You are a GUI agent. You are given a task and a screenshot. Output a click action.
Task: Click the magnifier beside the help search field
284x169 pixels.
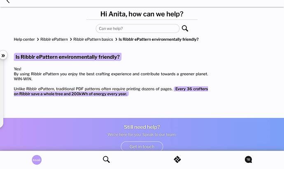[x=185, y=28]
